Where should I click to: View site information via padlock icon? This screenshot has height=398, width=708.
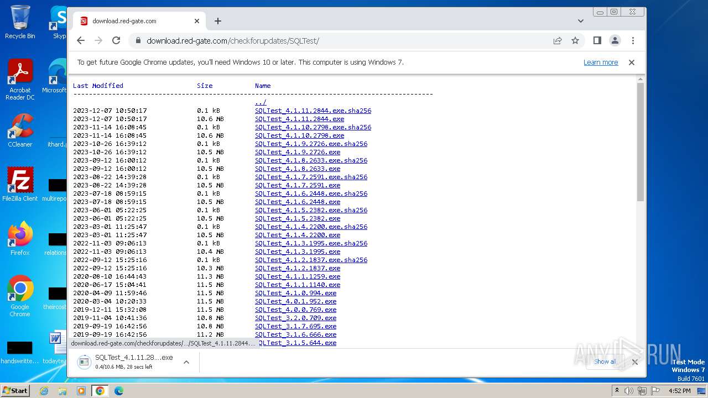point(138,40)
